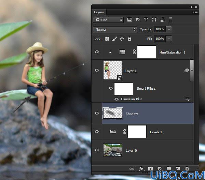Switch to the Layers tab
Viewport: 205px width, 180px height.
pos(99,12)
